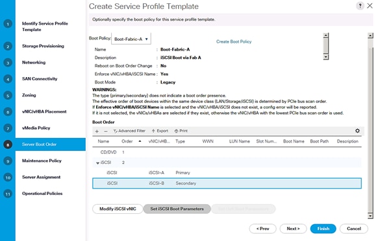Open the vMedia Policy step
The width and height of the screenshot is (376, 241).
point(36,128)
